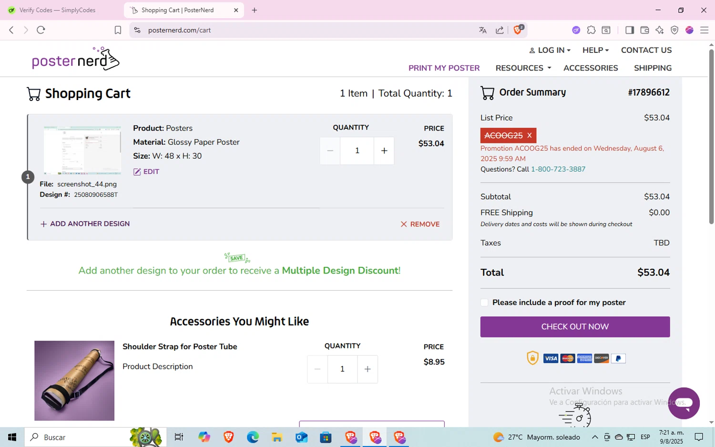Expand the HELP dropdown
Viewport: 715px width, 447px height.
point(595,50)
